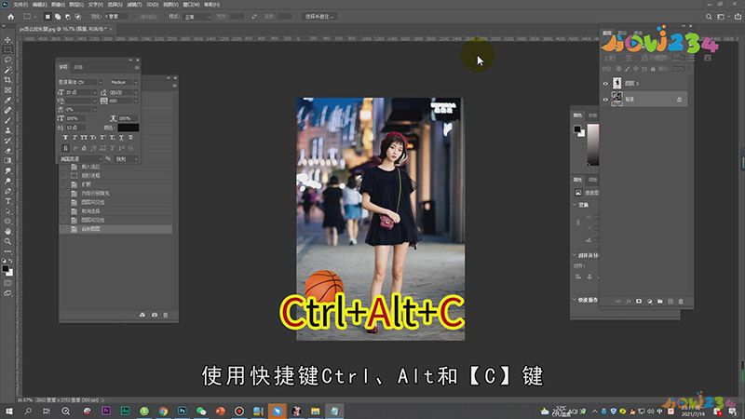Click text color swatch in Character panel
The image size is (745, 419).
(129, 128)
